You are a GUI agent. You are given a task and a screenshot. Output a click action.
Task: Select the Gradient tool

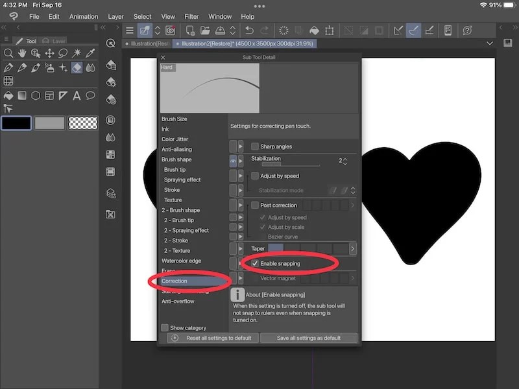[x=21, y=95]
